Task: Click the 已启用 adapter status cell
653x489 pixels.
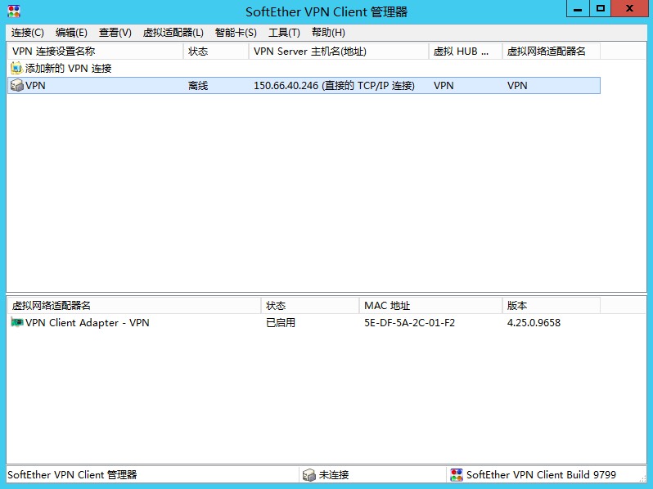Action: [x=281, y=322]
